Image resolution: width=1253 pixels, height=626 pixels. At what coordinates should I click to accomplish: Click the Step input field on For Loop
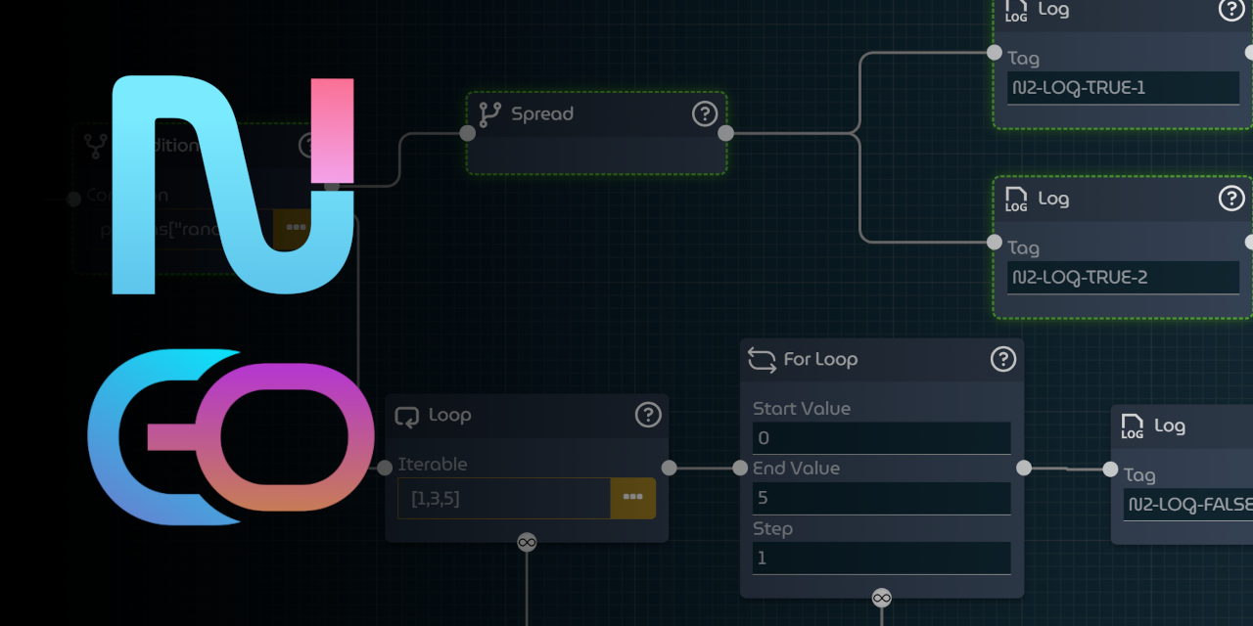(881, 558)
